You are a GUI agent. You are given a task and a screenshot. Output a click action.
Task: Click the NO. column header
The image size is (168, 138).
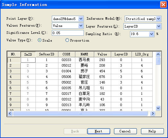click(14, 54)
